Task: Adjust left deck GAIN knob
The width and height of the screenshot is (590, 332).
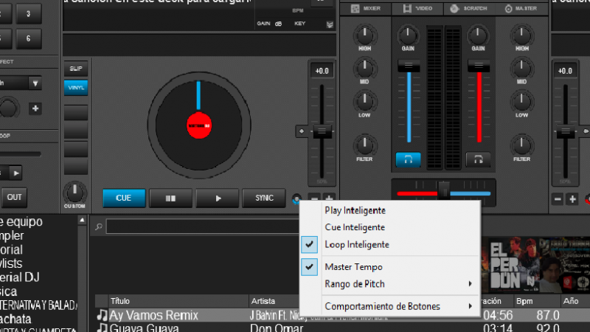Action: 408,35
